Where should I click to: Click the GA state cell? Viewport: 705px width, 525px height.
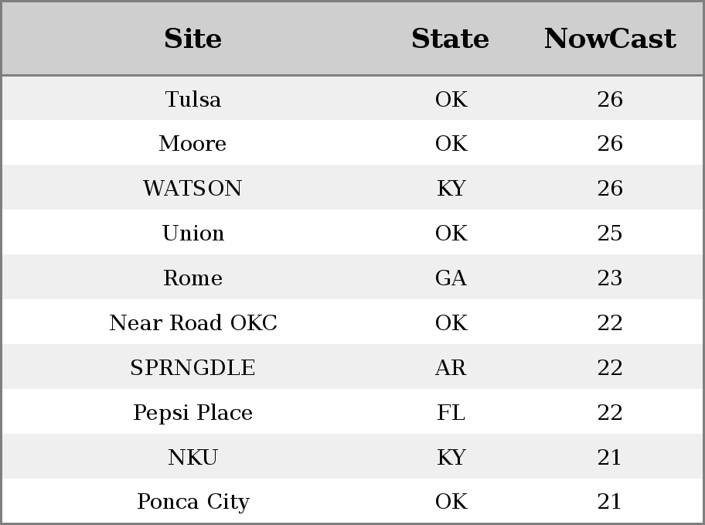click(451, 278)
